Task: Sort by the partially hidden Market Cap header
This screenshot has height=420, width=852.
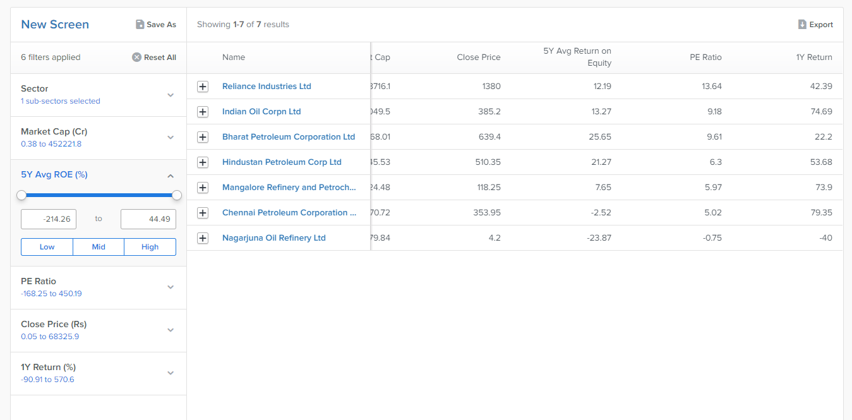Action: coord(381,57)
